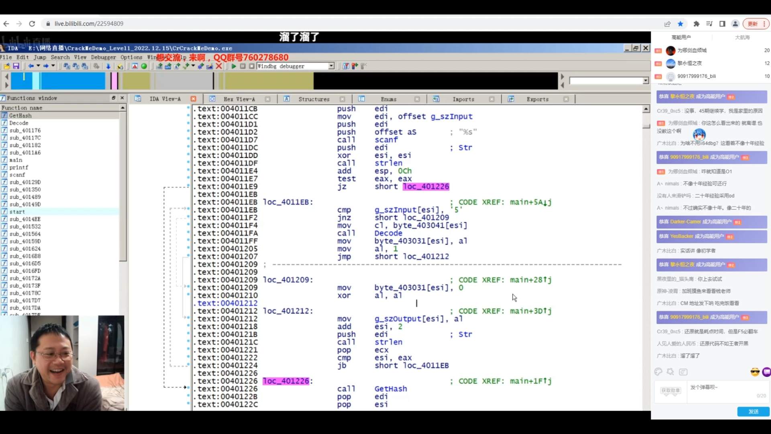Screen dimensions: 771x434
Task: Open the Debugger menu in IDA
Action: click(104, 57)
